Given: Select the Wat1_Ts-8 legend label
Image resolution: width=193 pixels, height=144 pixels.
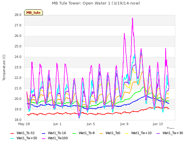Looking at the screenshot, I should 87,133.
